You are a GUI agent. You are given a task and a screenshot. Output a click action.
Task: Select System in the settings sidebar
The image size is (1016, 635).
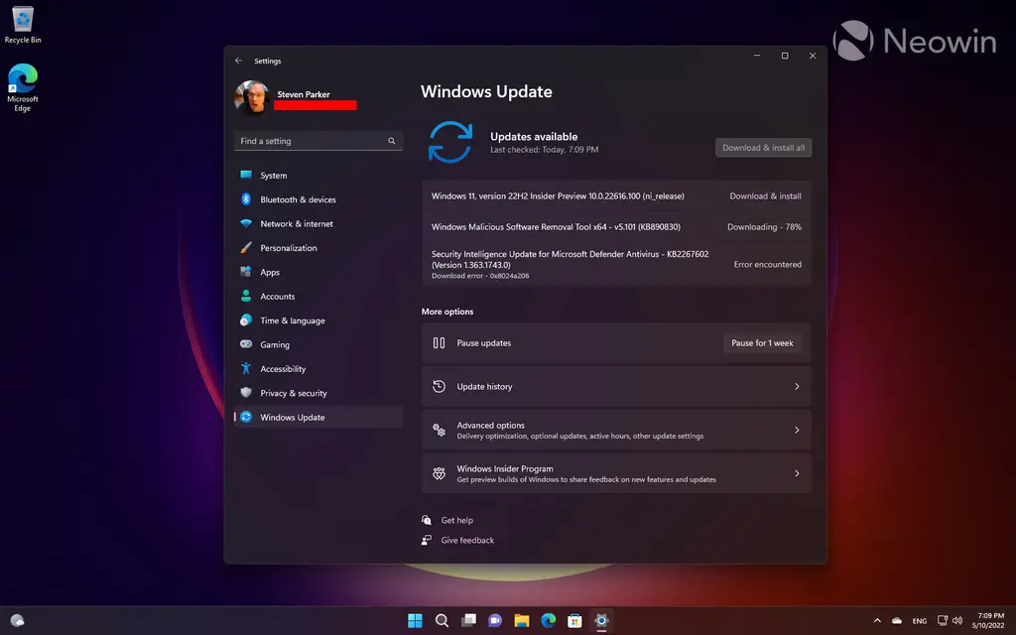click(274, 176)
